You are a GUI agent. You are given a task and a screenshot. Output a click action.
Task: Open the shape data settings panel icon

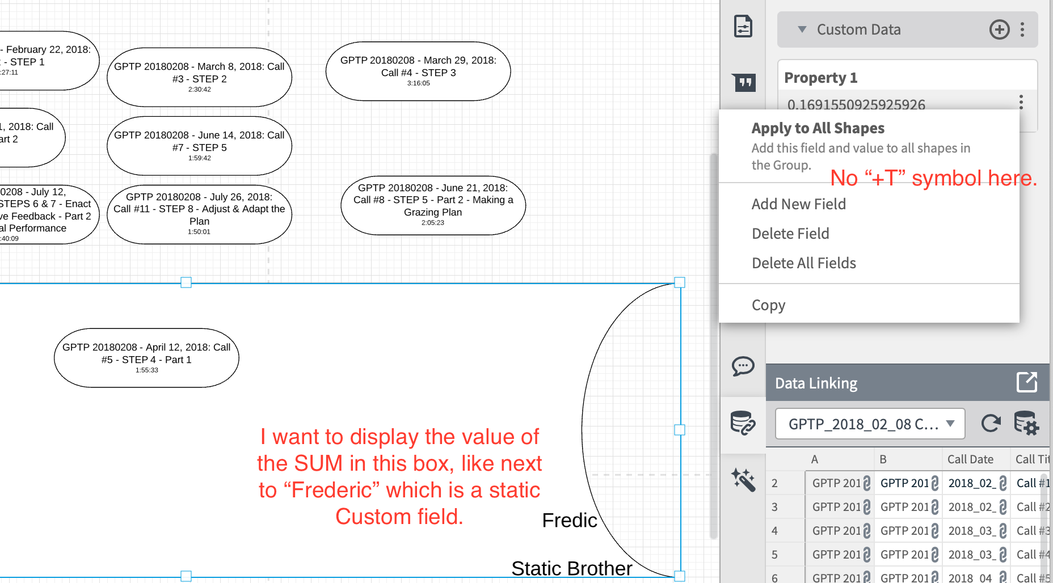pos(743,27)
